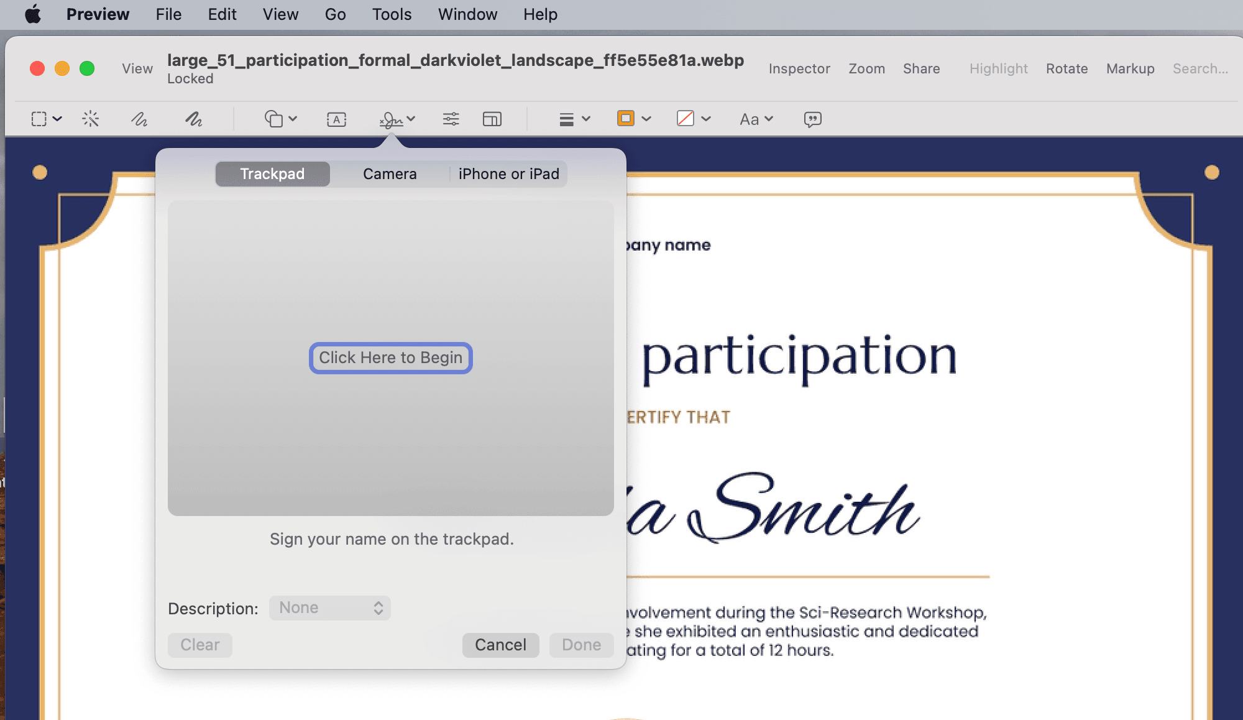Insert a text box with the Text tool

(336, 119)
